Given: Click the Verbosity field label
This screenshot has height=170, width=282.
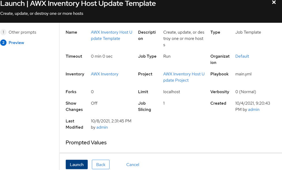Looking at the screenshot, I should tap(220, 92).
